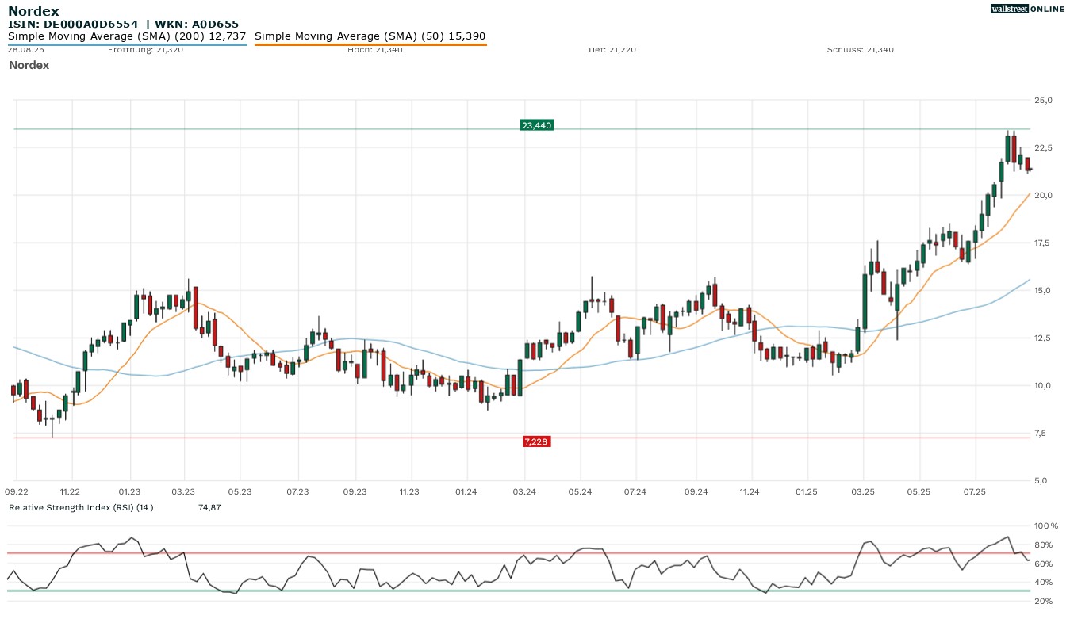Click the 09.23 date axis label

[355, 492]
